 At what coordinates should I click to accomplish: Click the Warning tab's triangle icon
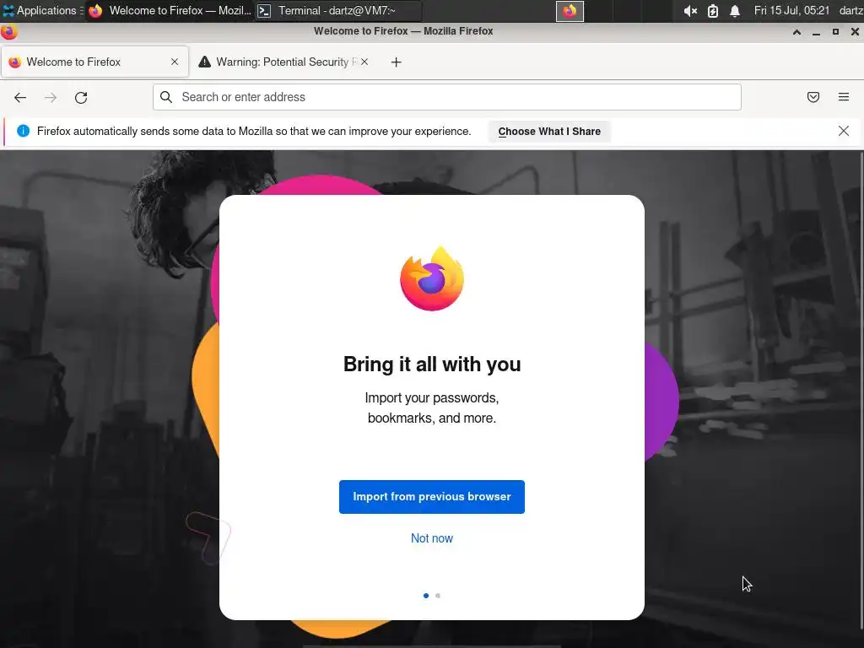(x=204, y=62)
